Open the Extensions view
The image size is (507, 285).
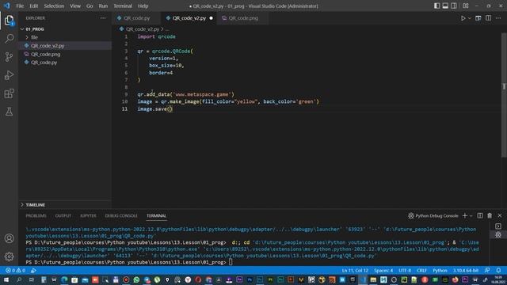(x=9, y=93)
